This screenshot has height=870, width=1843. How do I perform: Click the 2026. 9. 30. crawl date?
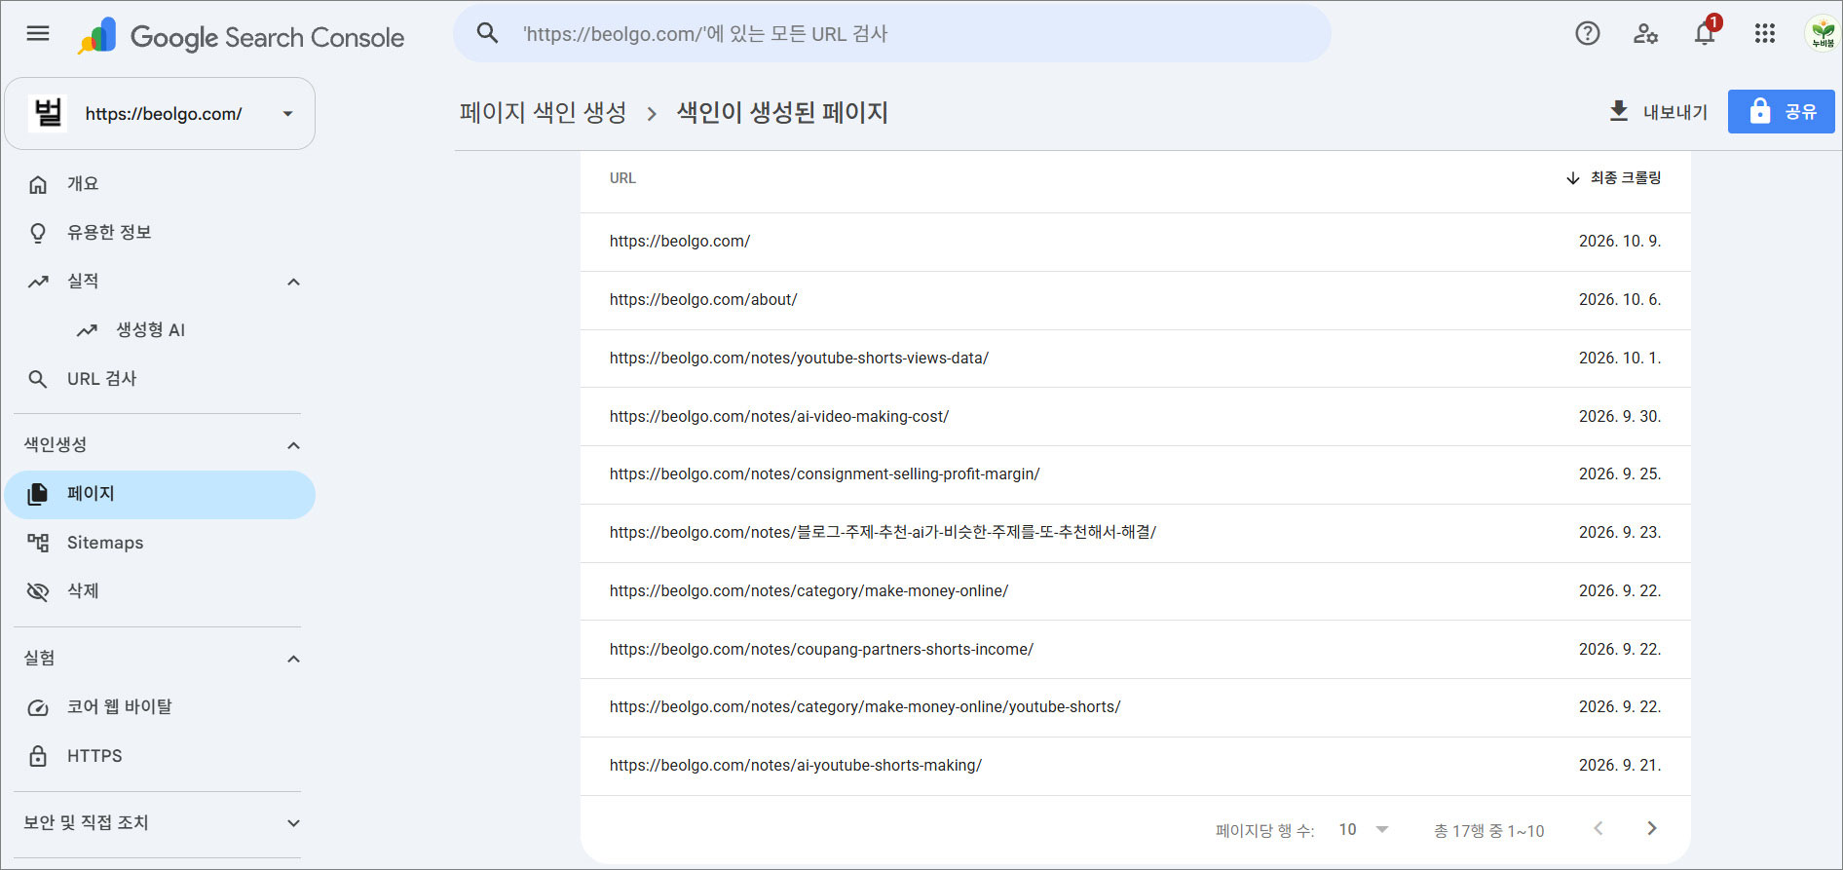pos(1620,417)
